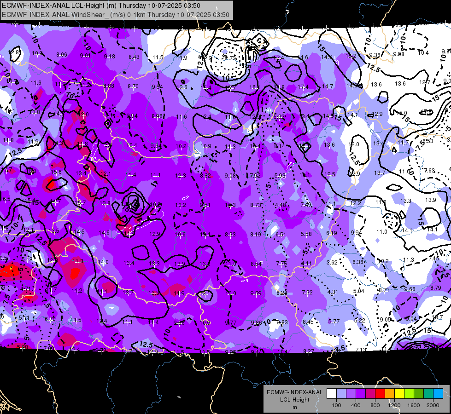Viewport: 451px width, 414px height.
Task: Click the legend tick label '1600'
Action: click(x=413, y=405)
